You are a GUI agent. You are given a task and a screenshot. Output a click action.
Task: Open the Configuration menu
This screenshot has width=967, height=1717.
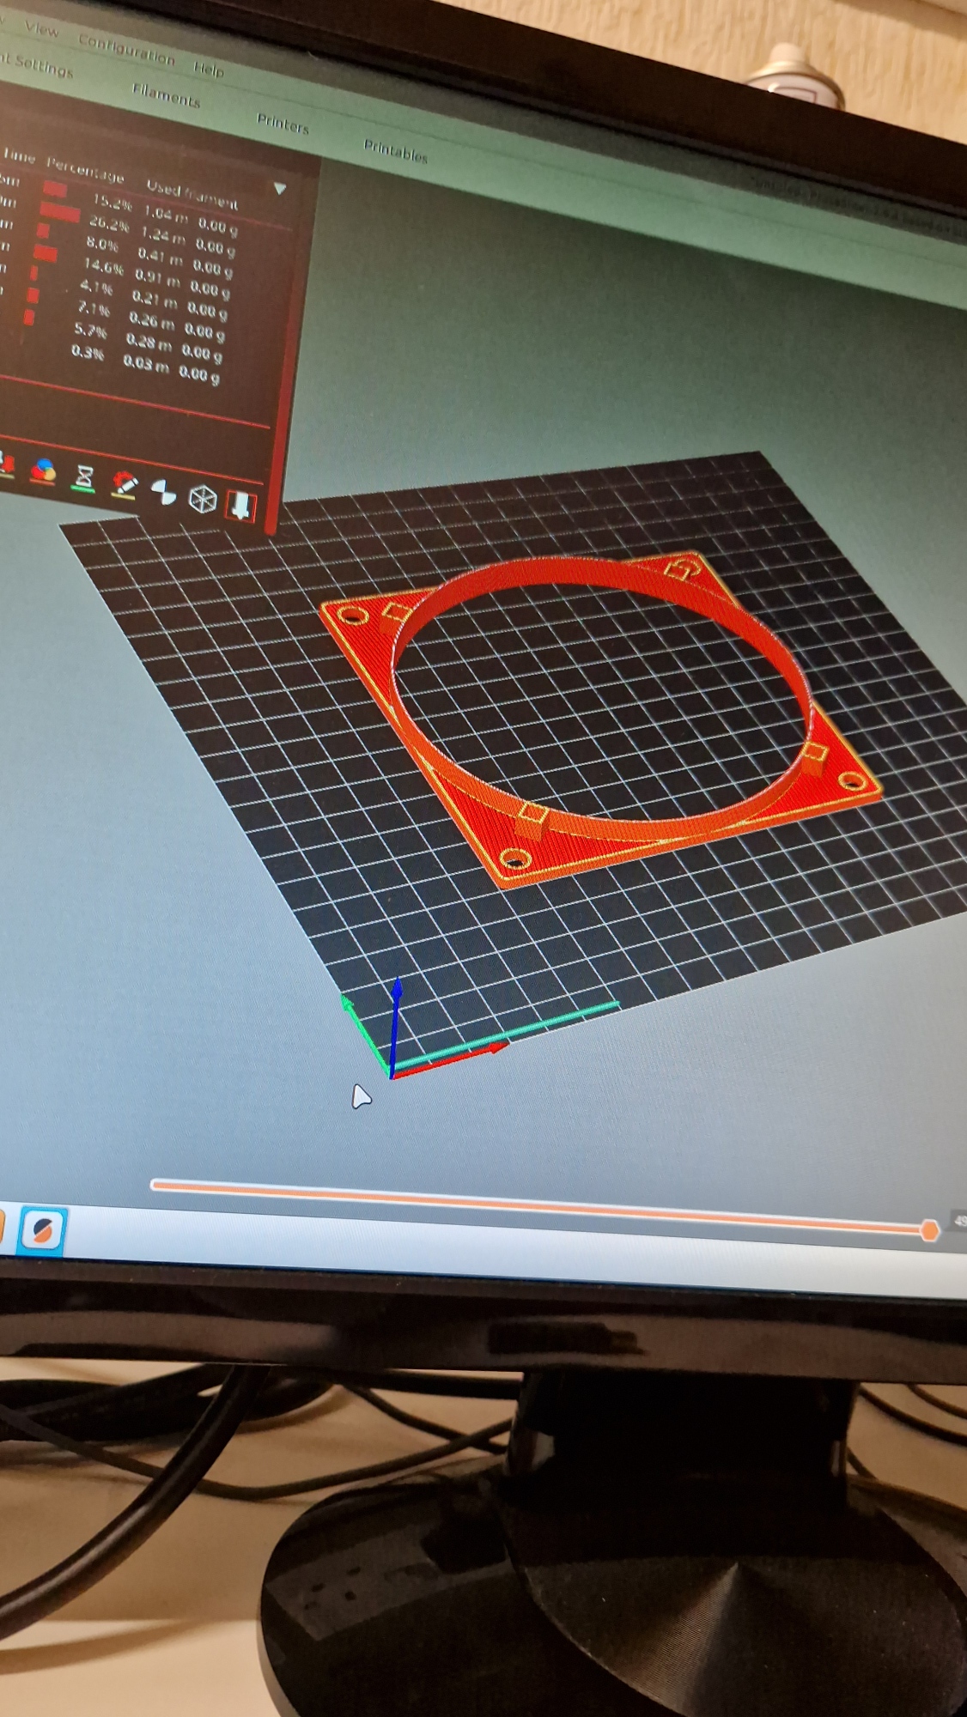click(126, 49)
